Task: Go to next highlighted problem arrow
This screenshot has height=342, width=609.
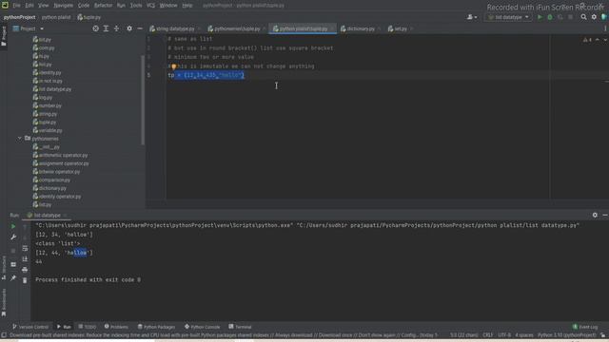Action: point(605,40)
